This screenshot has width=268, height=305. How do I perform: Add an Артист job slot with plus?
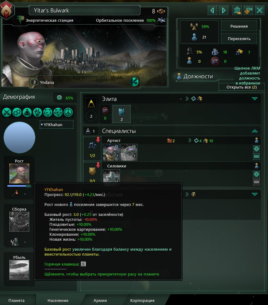point(256,149)
